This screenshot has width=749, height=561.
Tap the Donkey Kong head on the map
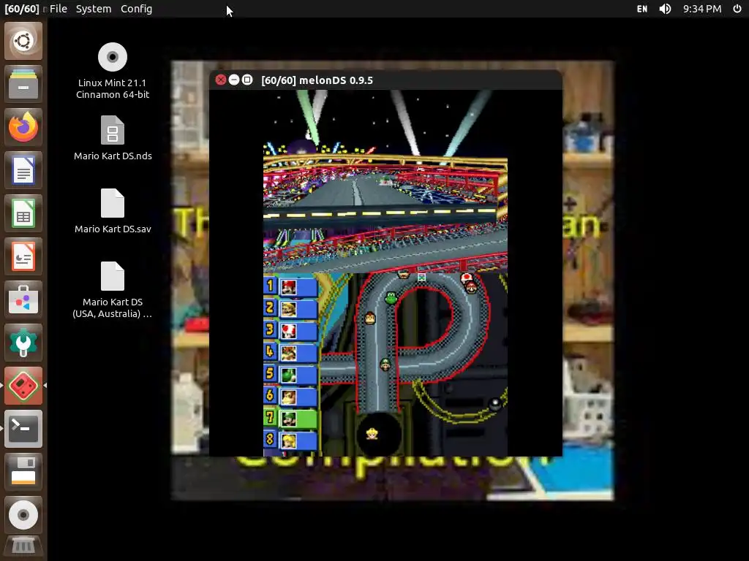[370, 318]
